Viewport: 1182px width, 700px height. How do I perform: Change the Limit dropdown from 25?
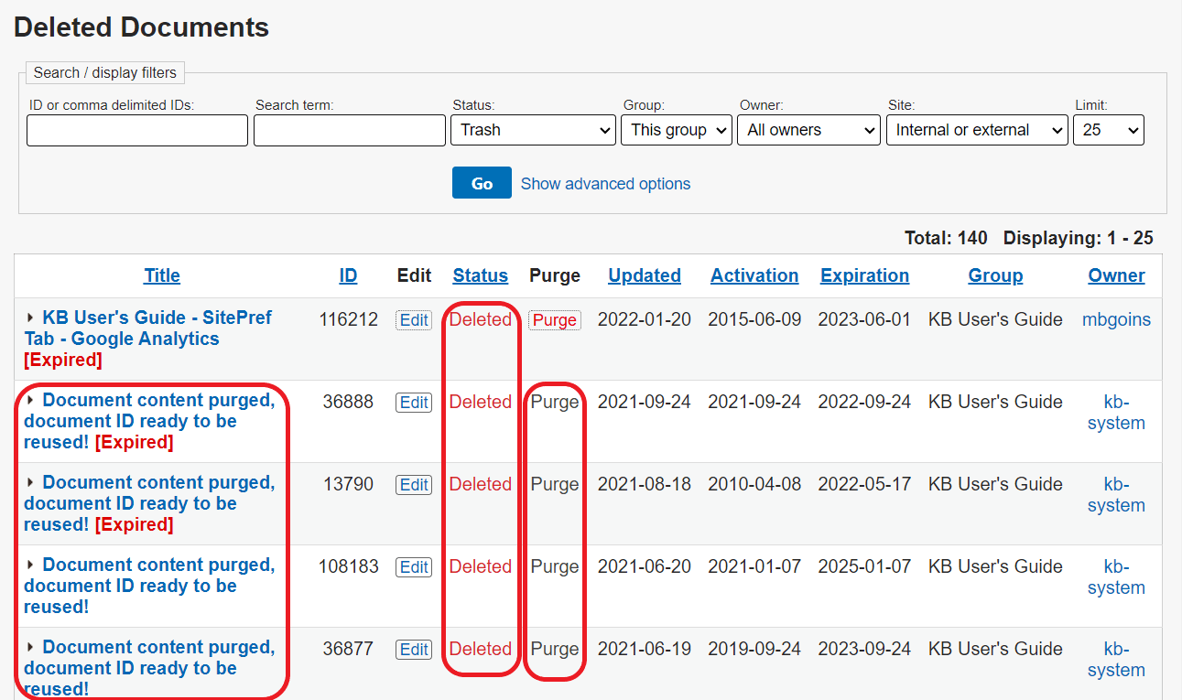1108,130
